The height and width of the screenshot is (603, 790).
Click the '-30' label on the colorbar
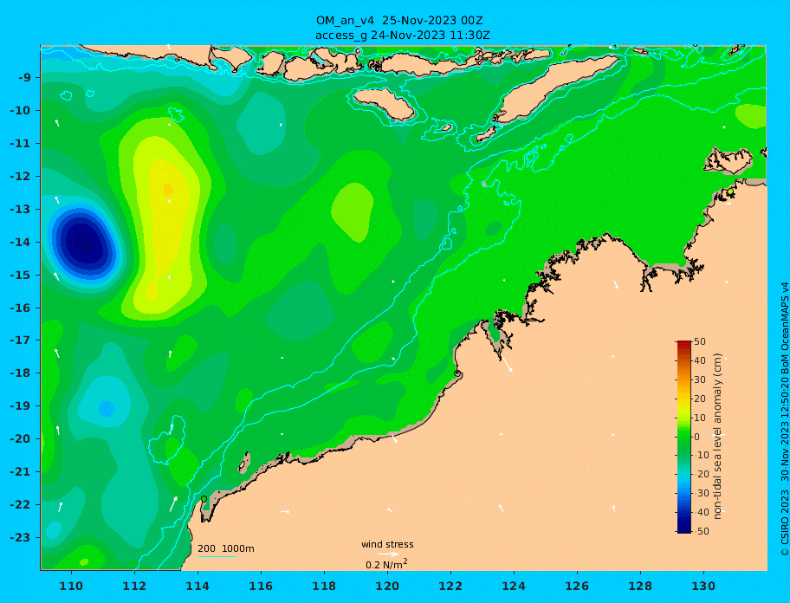point(700,493)
